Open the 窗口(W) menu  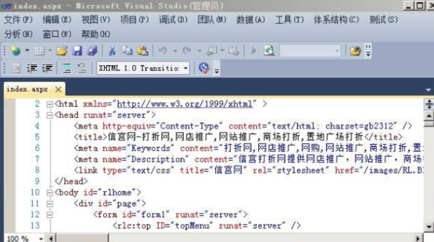coord(57,34)
